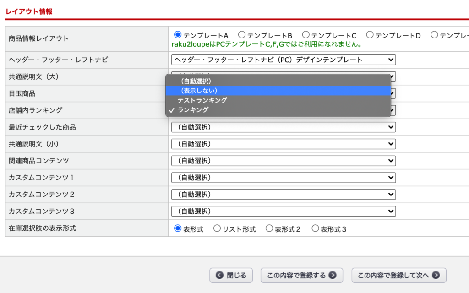The image size is (469, 293).
Task: Pick テストランキング from list
Action: [x=202, y=100]
